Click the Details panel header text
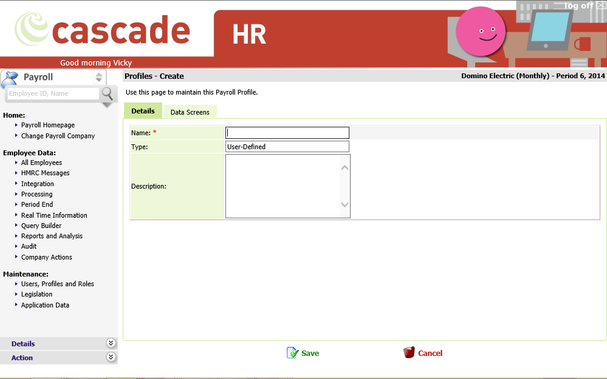 pos(23,344)
